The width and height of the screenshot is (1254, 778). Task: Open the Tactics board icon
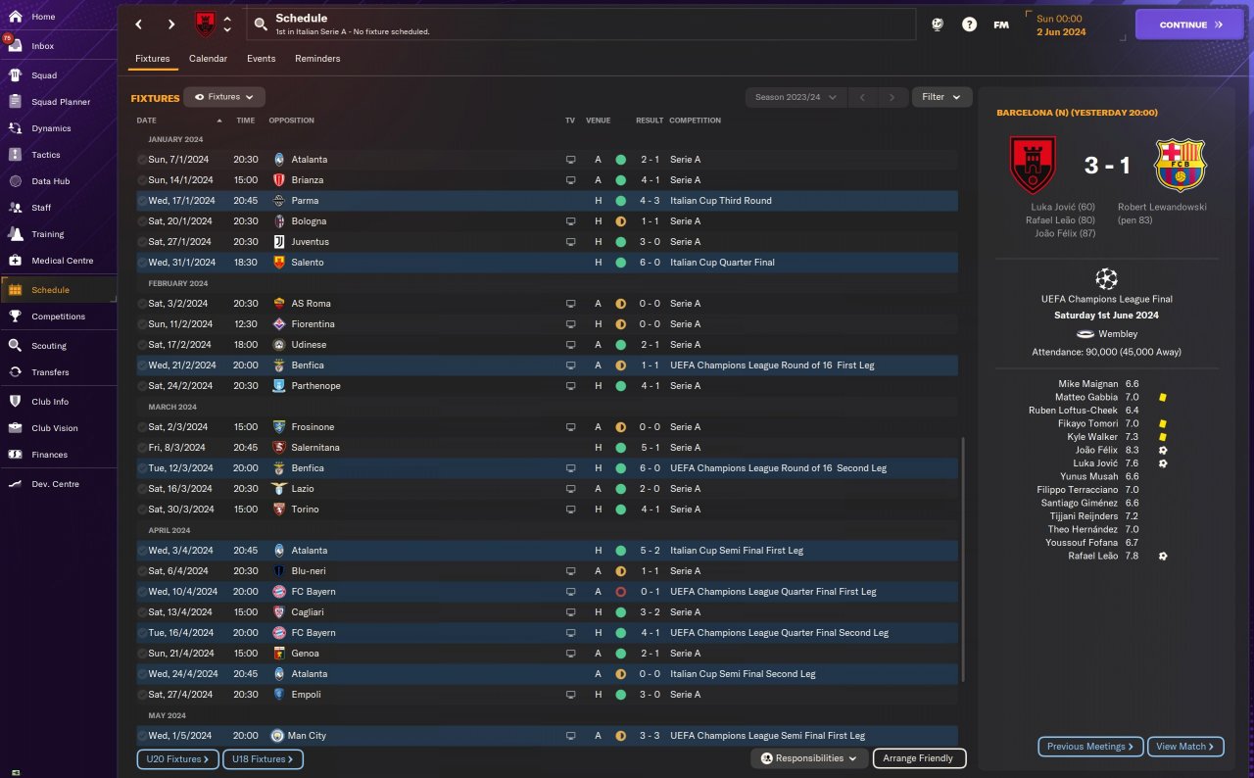15,155
